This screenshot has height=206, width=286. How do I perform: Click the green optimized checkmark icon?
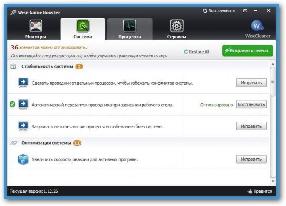[x=12, y=104]
